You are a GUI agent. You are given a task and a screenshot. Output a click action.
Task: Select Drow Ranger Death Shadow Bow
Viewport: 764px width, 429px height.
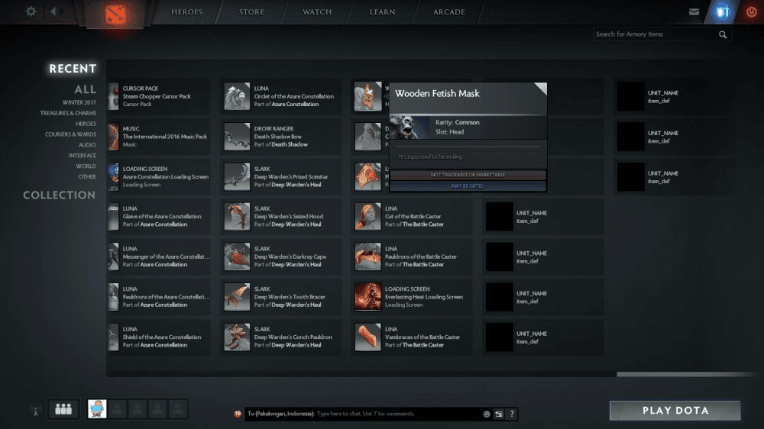(x=281, y=137)
